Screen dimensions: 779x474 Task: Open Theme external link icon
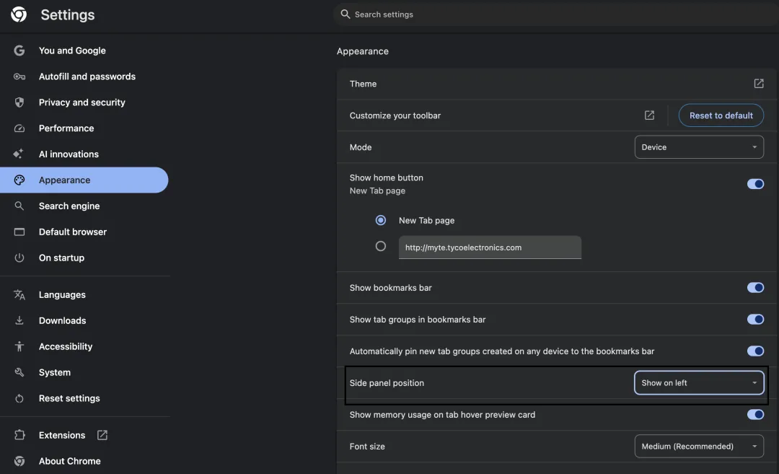759,84
